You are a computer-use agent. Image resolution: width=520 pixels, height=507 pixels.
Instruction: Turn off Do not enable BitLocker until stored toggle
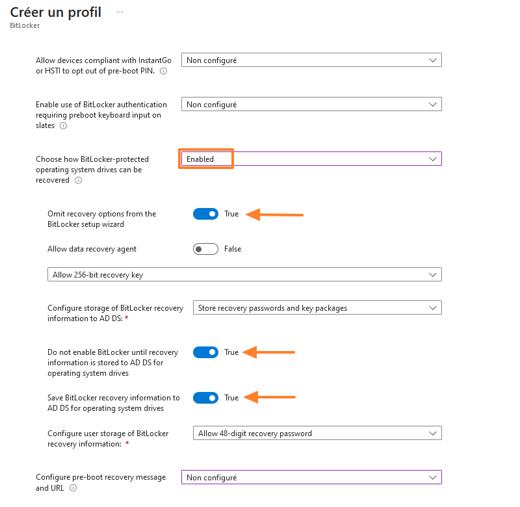click(x=205, y=352)
